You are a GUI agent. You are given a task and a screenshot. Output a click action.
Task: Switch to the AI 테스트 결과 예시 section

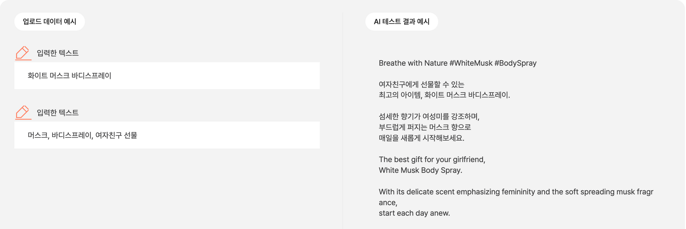coord(402,21)
